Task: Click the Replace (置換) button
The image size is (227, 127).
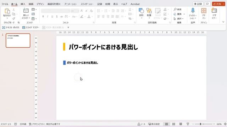Action: (178, 14)
